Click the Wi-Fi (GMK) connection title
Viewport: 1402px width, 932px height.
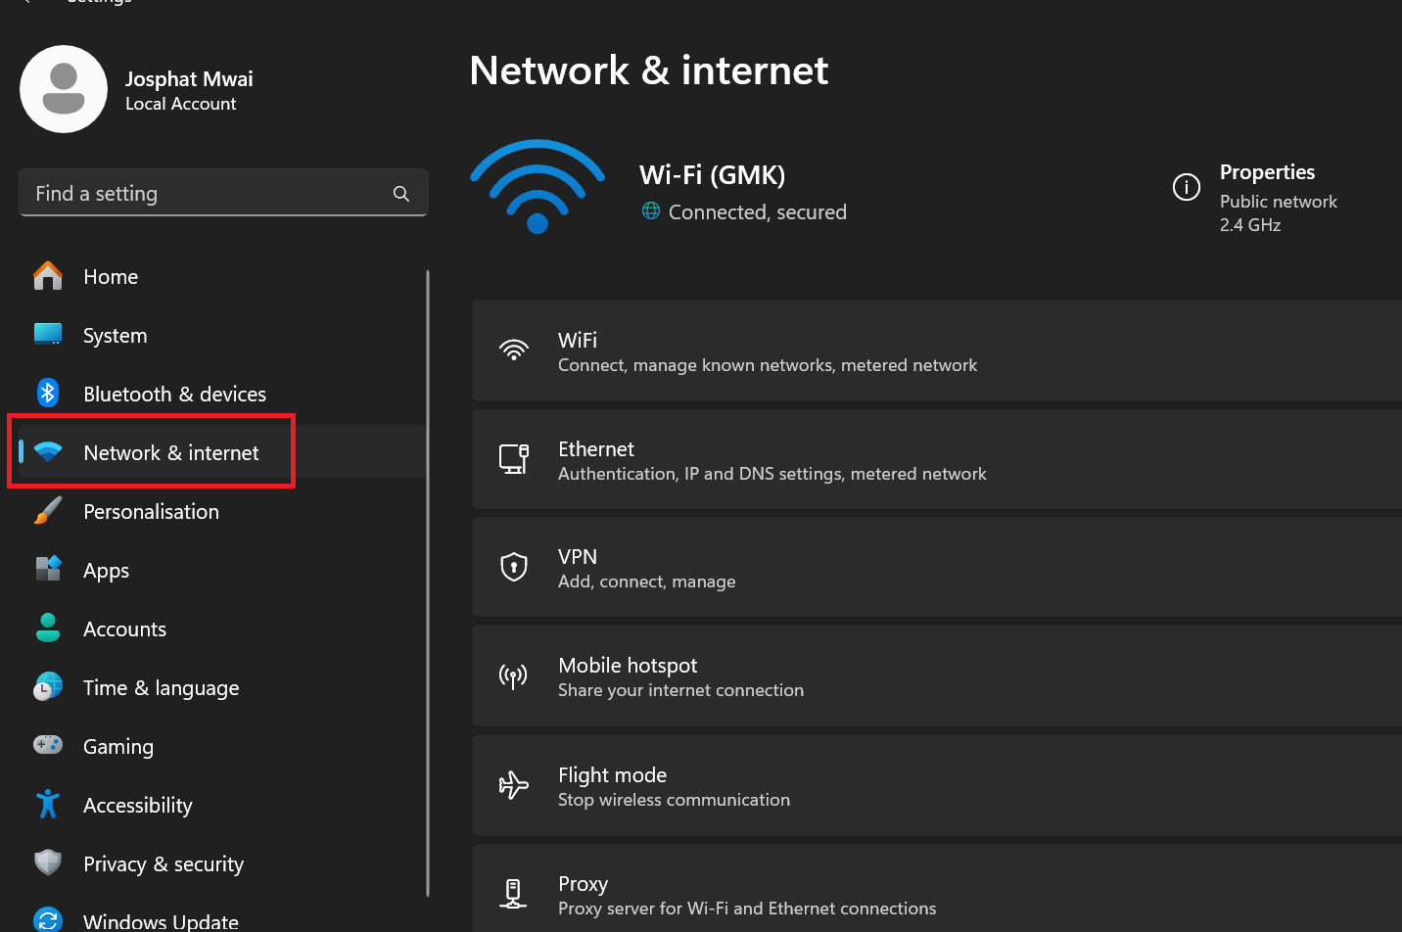click(712, 175)
